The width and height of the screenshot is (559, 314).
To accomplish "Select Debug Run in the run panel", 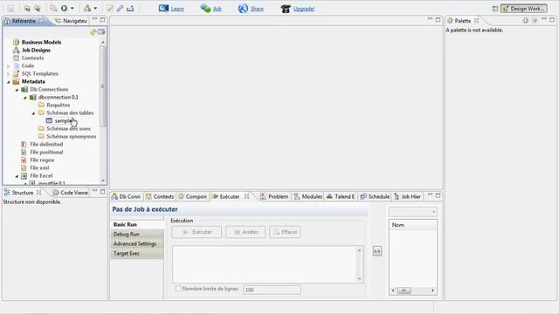I will point(137,235).
